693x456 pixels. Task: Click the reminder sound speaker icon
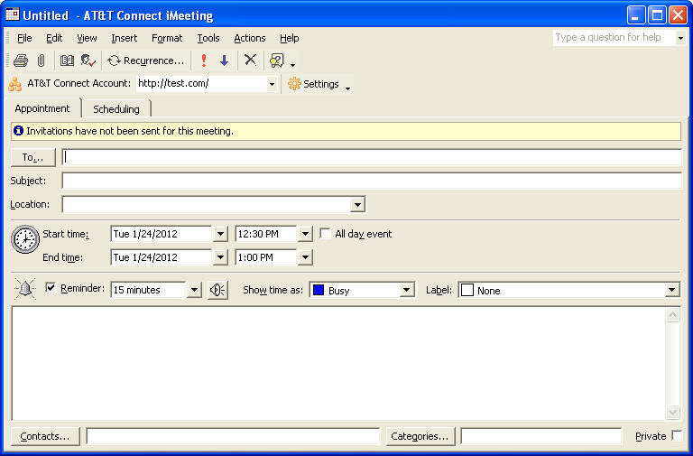coord(217,290)
